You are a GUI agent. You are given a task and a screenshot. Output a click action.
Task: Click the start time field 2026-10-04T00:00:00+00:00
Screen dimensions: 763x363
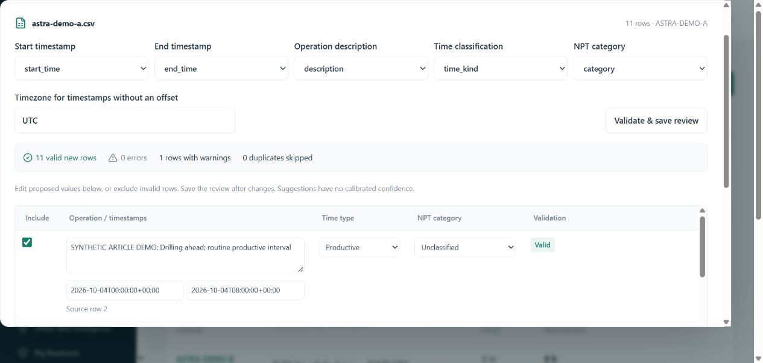(125, 290)
